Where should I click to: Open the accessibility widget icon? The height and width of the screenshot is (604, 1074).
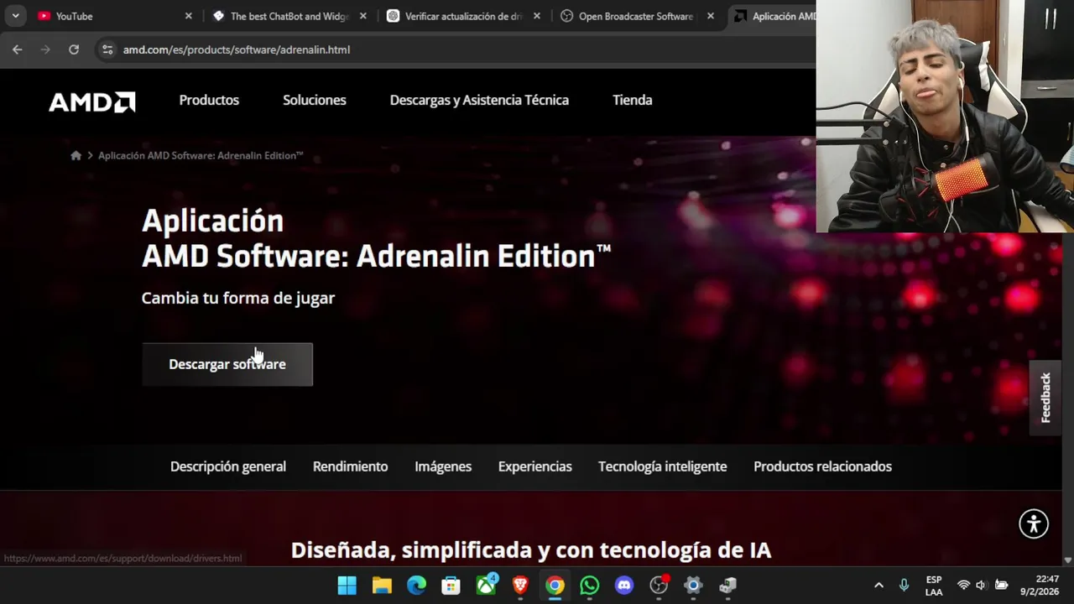click(1034, 523)
